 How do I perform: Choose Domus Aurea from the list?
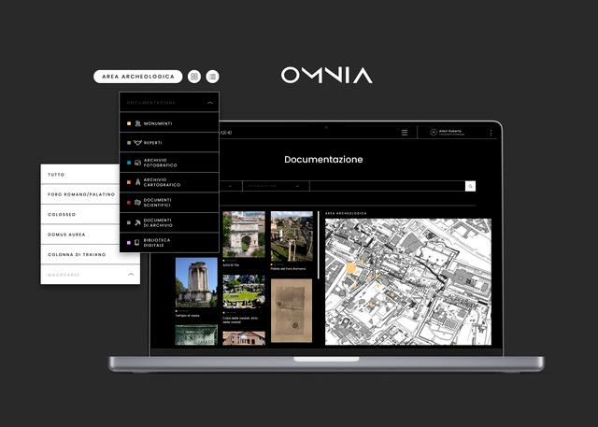pos(67,235)
